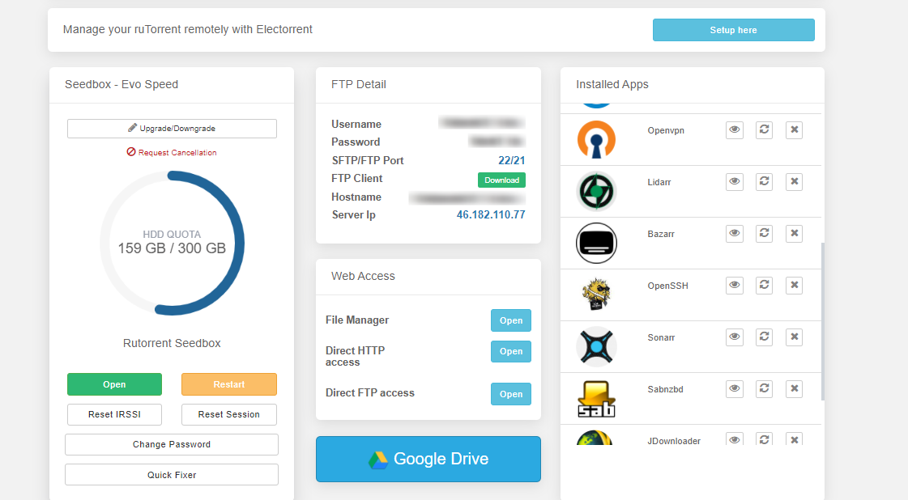Click the refresh icon for Sonarr
Viewport: 908px width, 500px height.
pos(764,337)
